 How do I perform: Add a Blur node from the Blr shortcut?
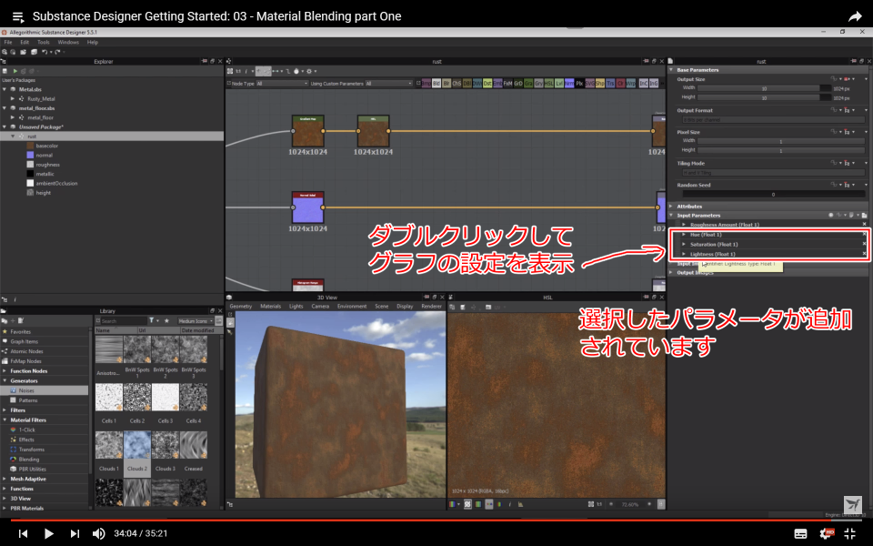(447, 83)
